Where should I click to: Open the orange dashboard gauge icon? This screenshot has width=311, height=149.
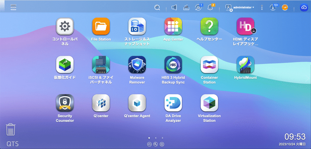[285, 7]
